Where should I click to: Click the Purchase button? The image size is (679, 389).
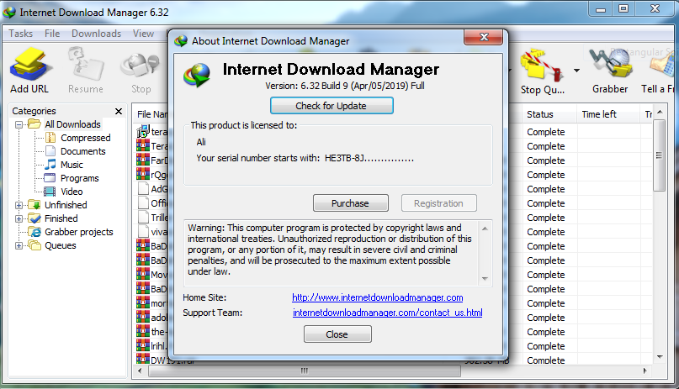(x=350, y=203)
